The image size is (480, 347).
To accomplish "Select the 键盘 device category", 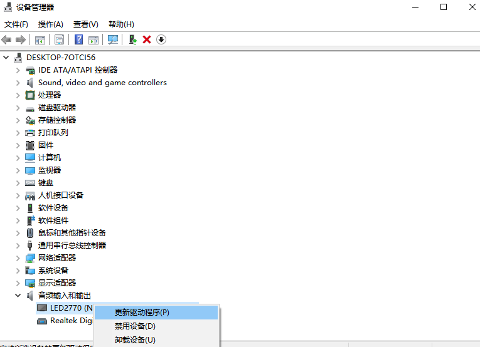I will click(x=46, y=183).
